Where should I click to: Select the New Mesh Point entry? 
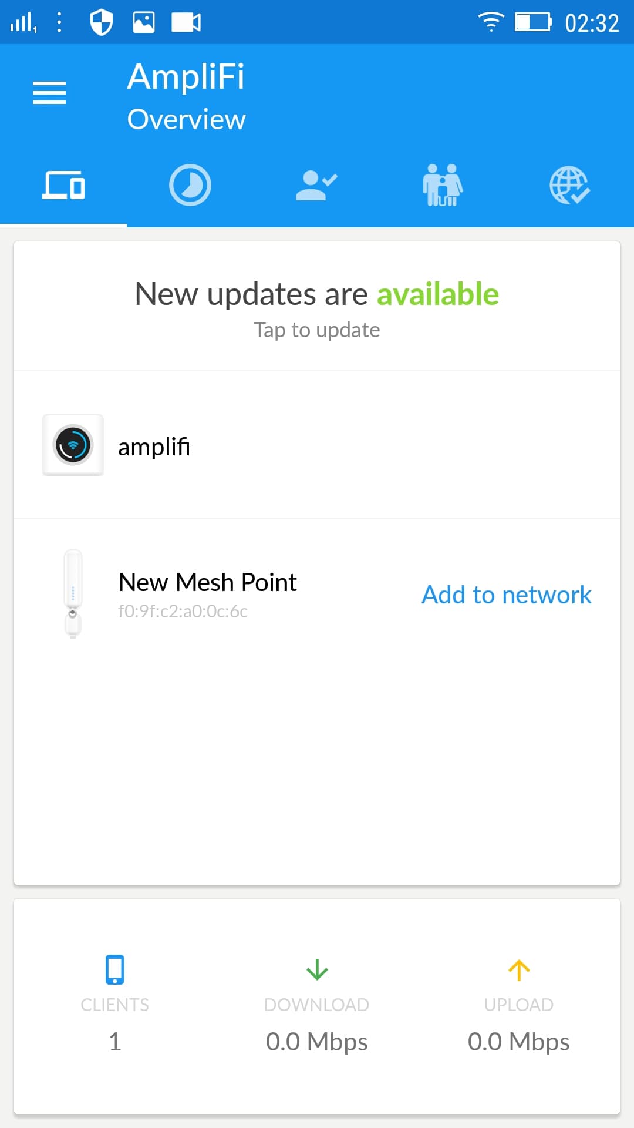[207, 583]
